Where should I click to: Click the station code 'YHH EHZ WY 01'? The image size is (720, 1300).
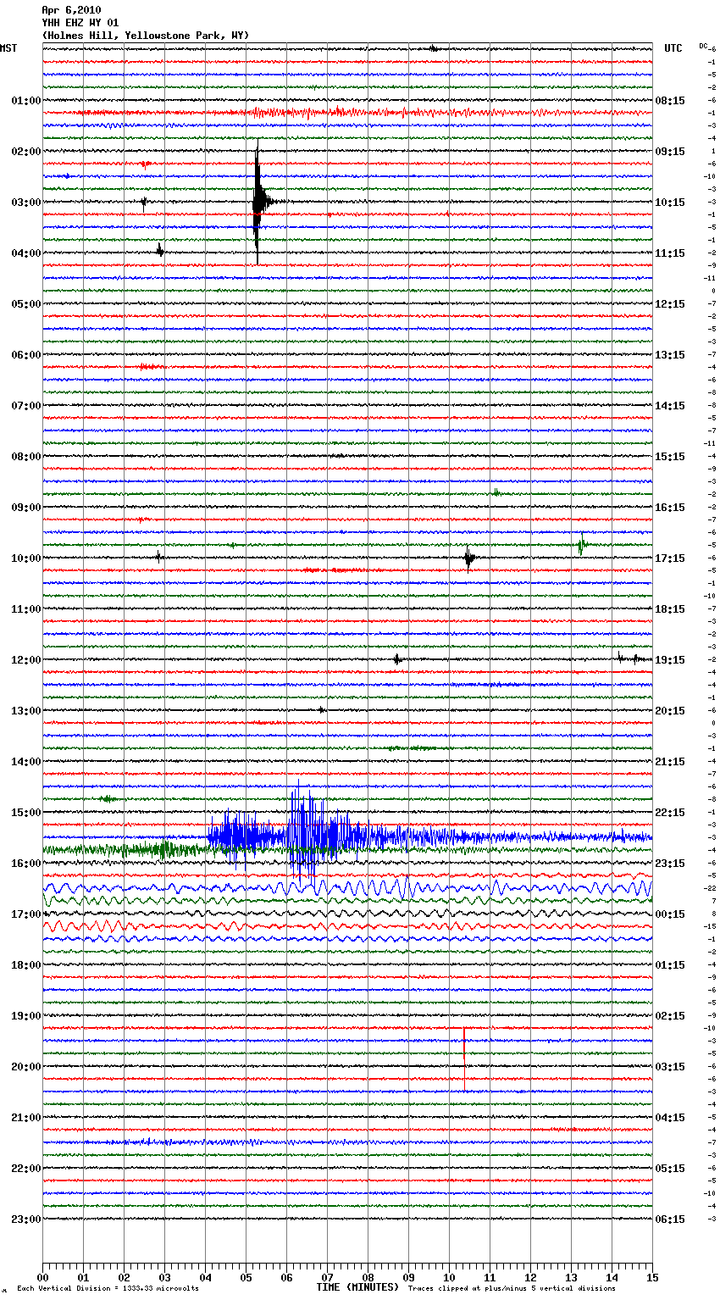tap(80, 23)
